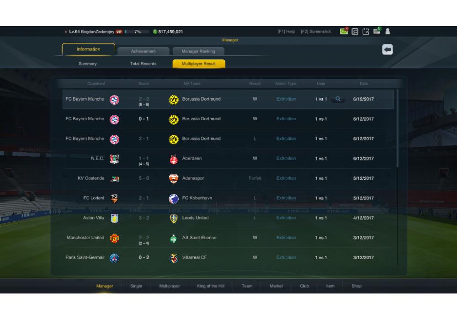
Task: Click Forfeit result in Adanaspor row
Action: click(255, 178)
